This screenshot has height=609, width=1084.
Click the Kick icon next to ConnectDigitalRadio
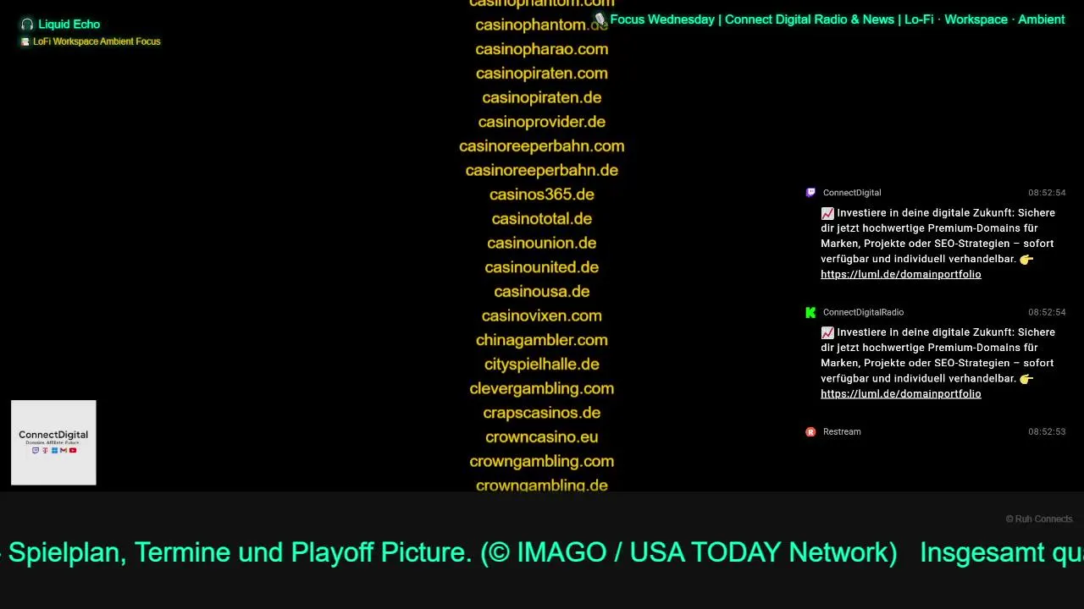click(x=810, y=312)
